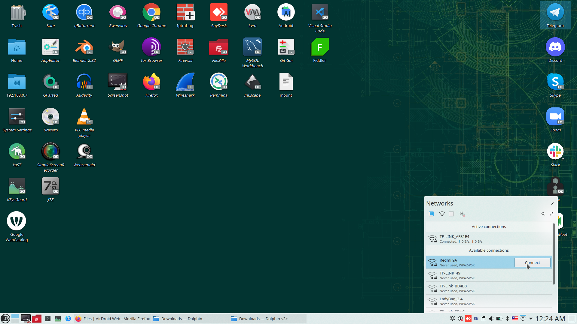Click the Networks list scrollbar

click(x=554, y=254)
